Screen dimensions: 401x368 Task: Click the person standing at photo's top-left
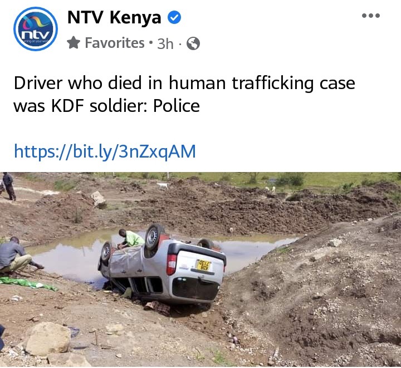click(x=9, y=187)
